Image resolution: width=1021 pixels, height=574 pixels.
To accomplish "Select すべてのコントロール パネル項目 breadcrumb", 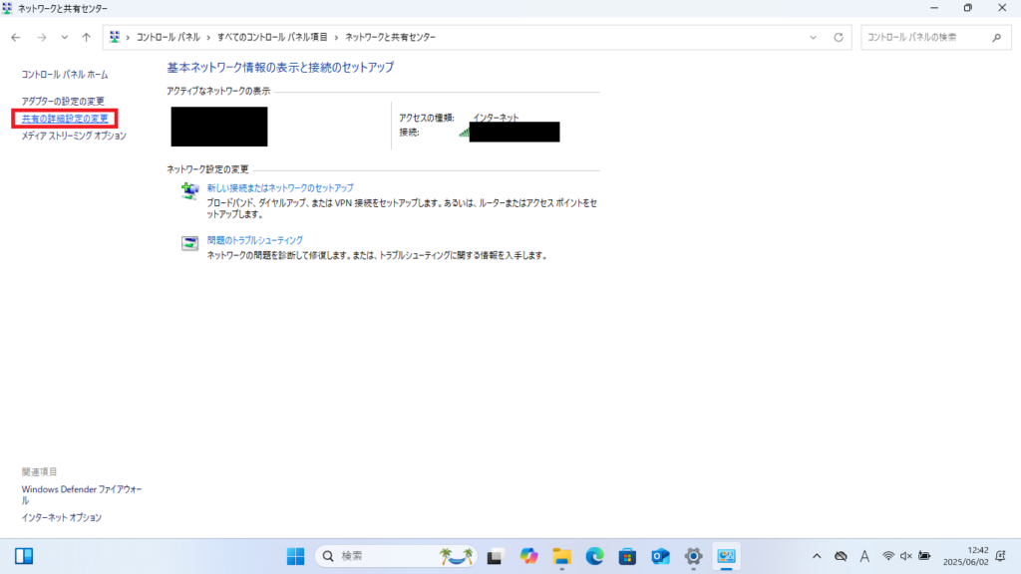I will 272,37.
